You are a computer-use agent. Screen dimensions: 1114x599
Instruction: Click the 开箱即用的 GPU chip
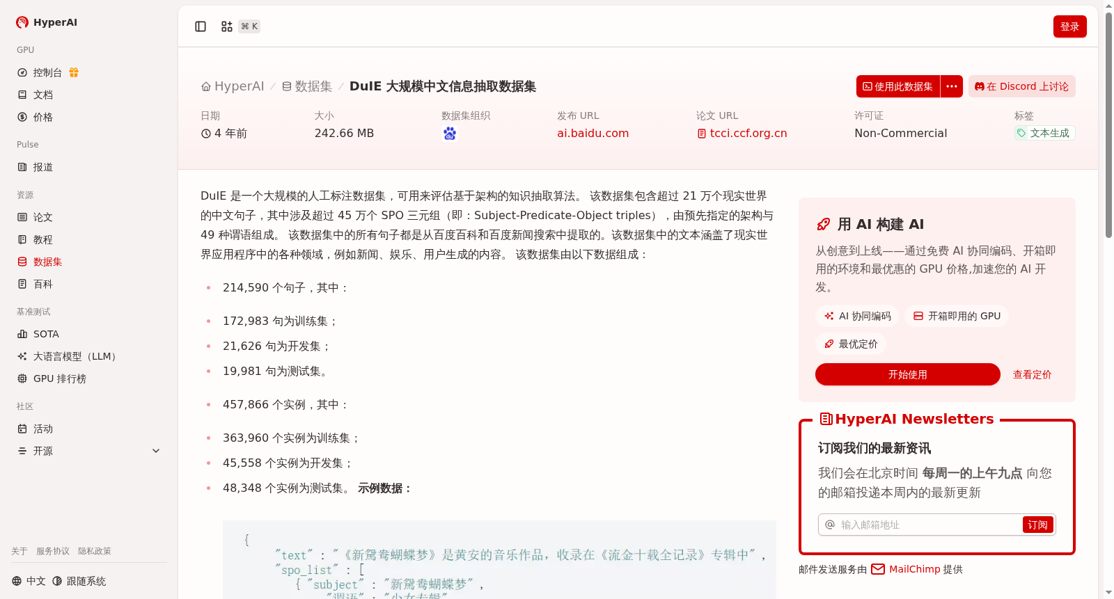tap(957, 316)
